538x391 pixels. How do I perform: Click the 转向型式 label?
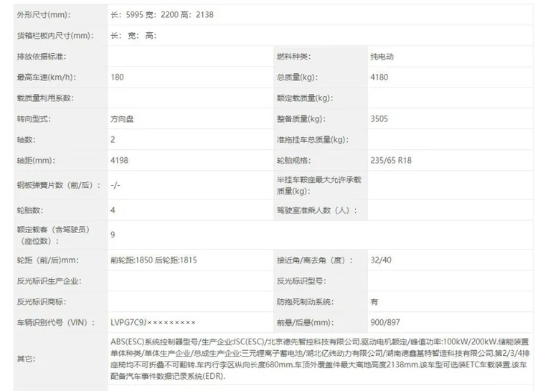pyautogui.click(x=34, y=119)
